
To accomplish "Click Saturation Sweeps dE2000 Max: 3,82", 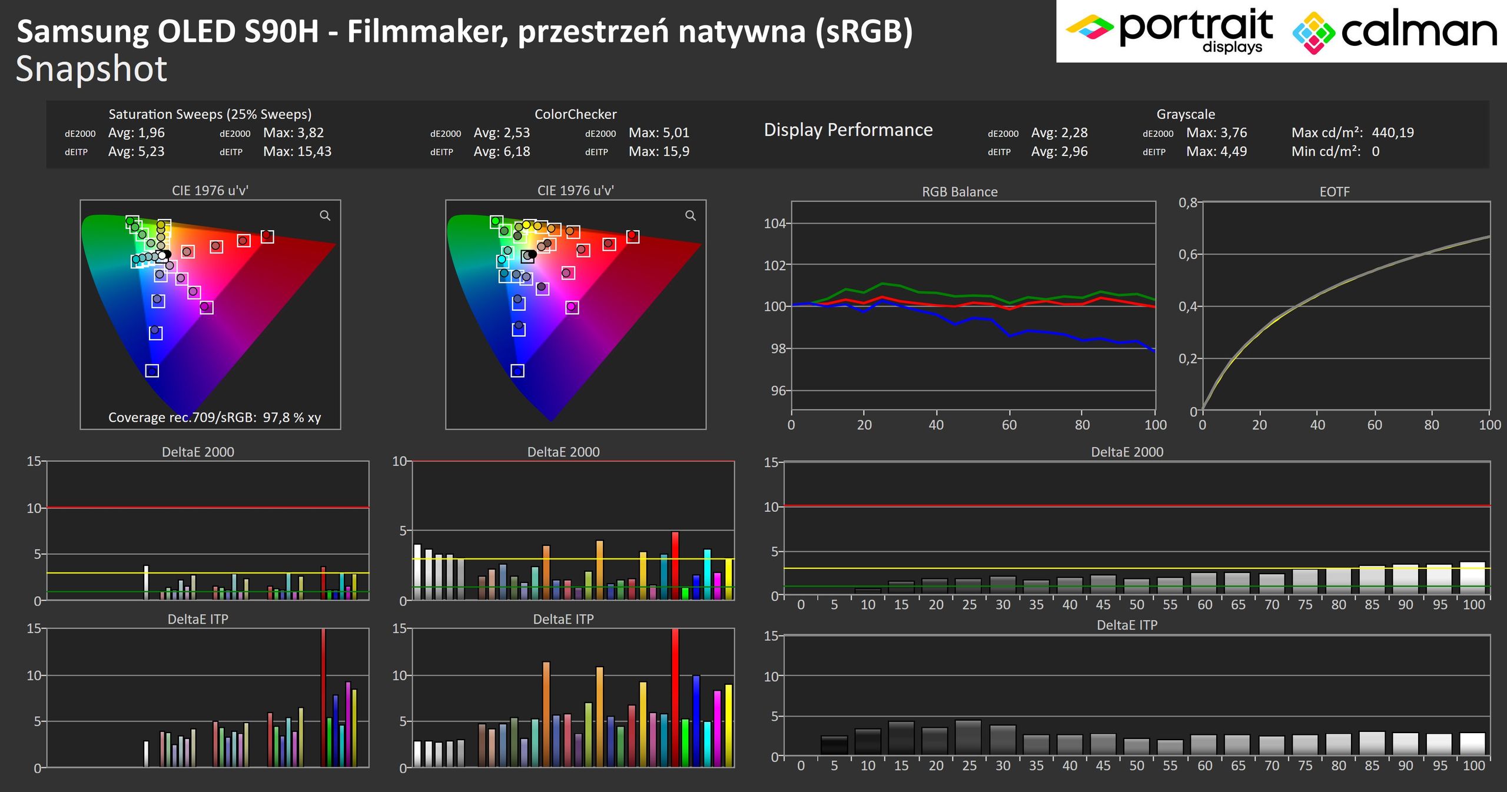I will (294, 133).
